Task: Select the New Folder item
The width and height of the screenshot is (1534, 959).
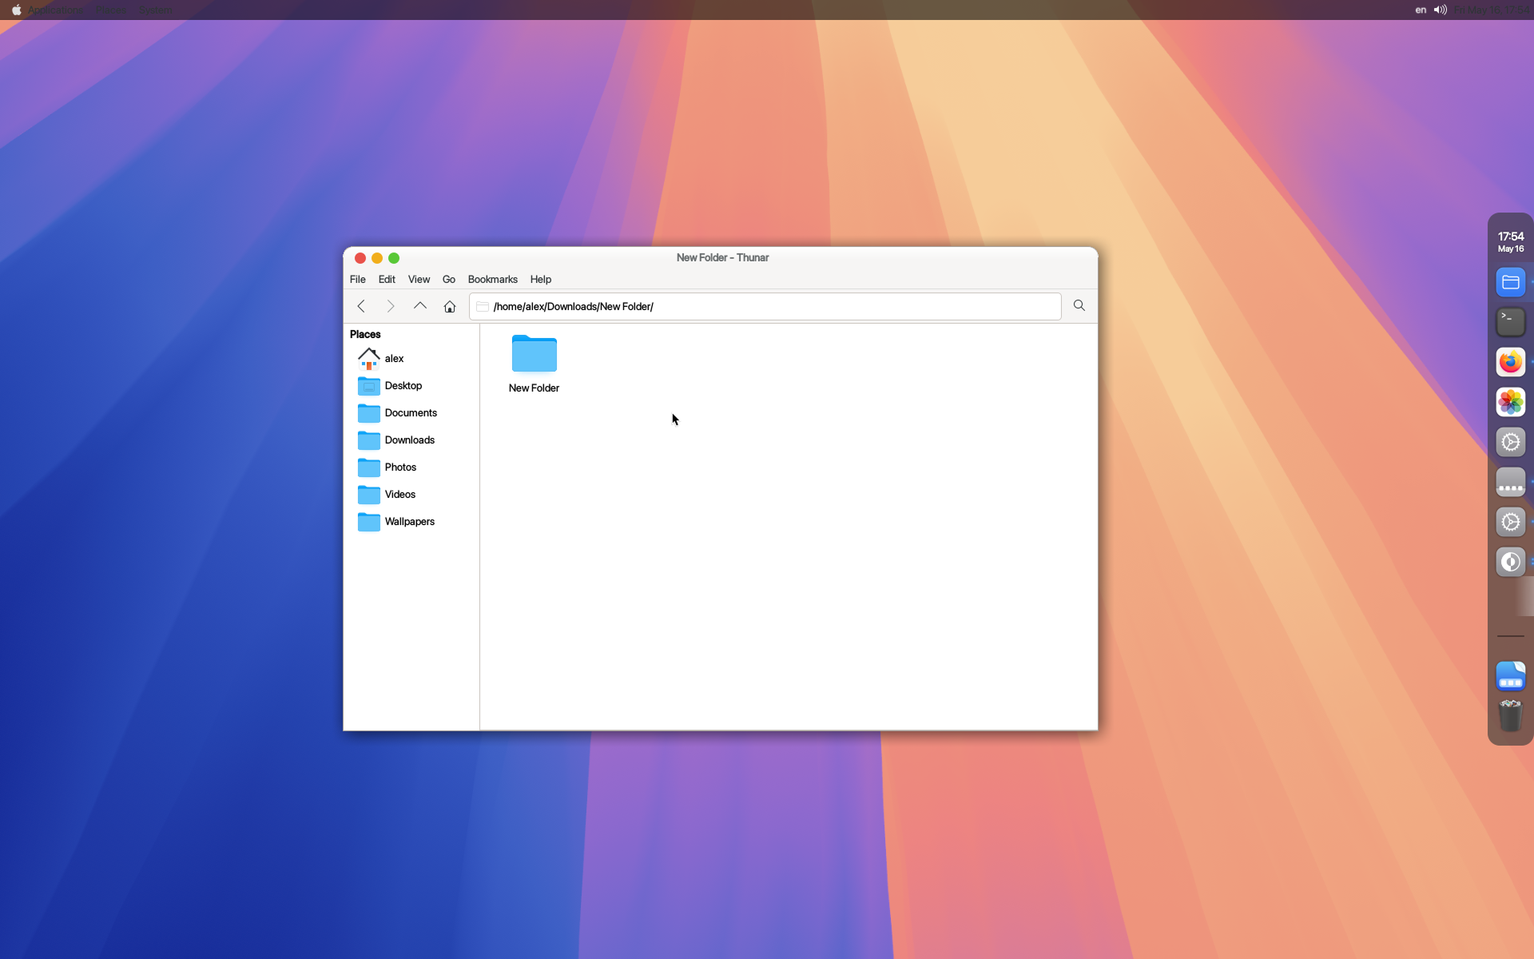Action: click(534, 364)
